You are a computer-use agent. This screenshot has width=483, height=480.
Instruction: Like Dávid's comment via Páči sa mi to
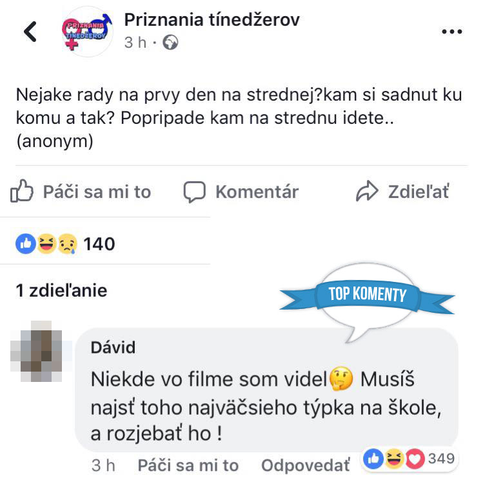point(188,465)
